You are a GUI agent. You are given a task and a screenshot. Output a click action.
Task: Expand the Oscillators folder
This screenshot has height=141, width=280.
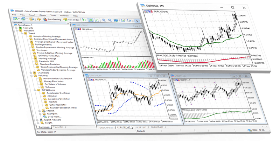point(30,73)
